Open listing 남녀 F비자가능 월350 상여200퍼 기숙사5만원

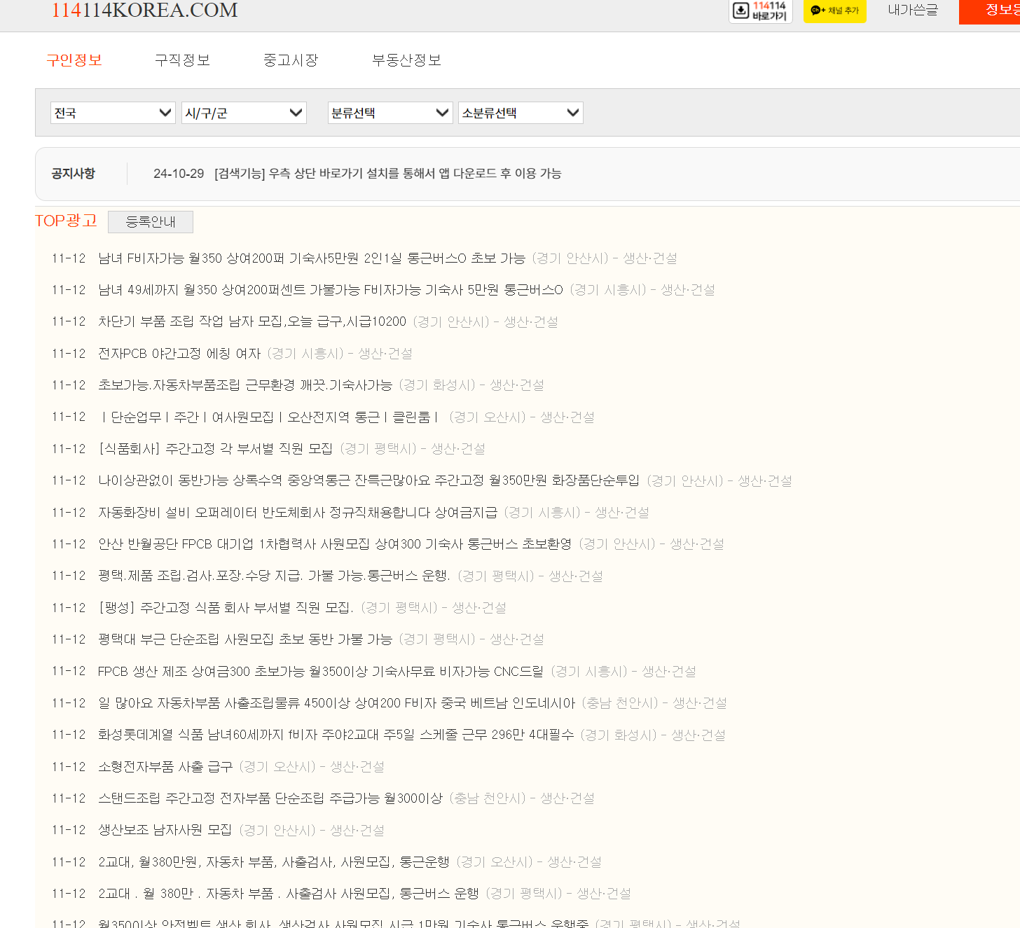312,258
